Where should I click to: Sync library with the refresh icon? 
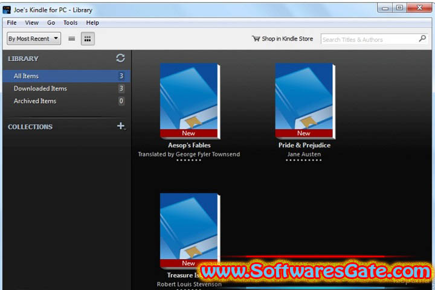[120, 58]
